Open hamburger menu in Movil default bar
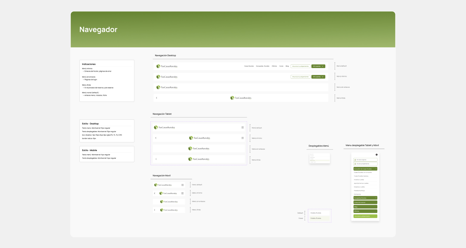 pos(183,185)
